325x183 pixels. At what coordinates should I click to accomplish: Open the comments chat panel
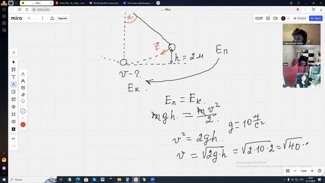click(x=268, y=18)
